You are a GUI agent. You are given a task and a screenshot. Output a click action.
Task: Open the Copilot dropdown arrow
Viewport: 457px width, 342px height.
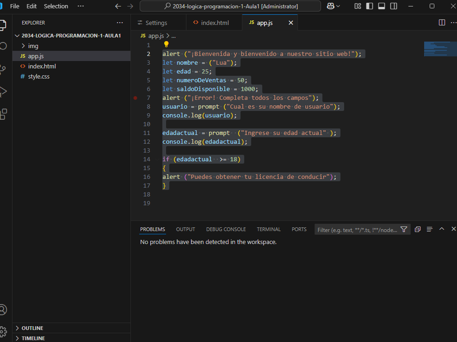338,6
